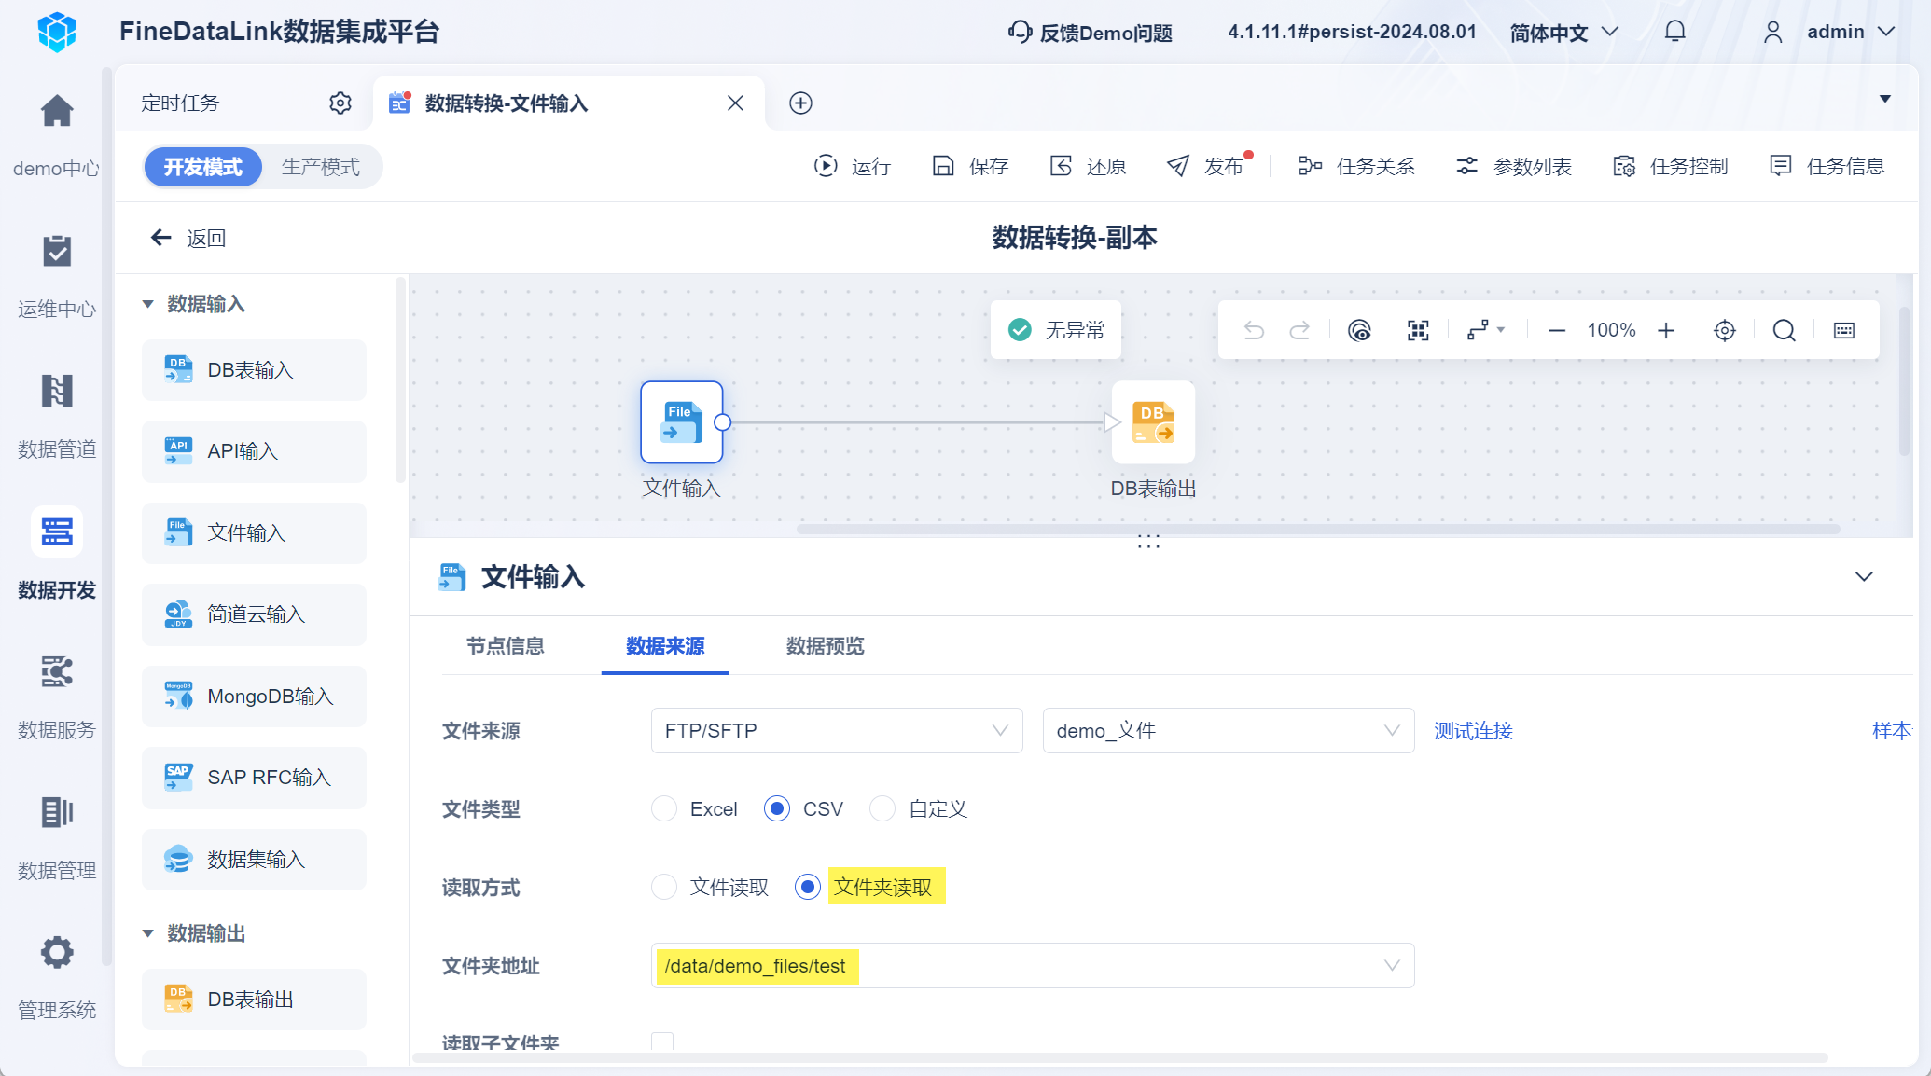Pick the SAP RFC输入 operator
The width and height of the screenshot is (1931, 1076).
(254, 778)
